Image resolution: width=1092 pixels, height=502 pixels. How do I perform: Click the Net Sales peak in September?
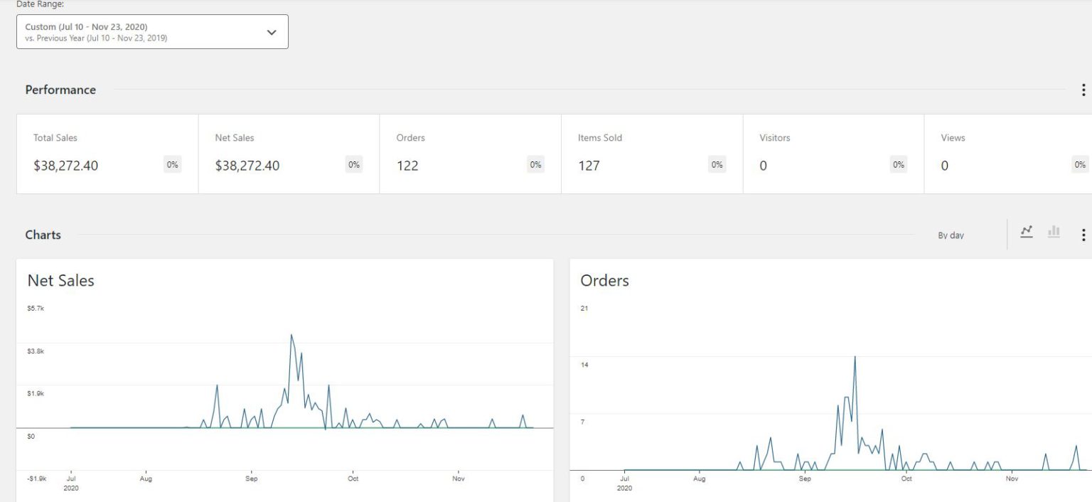coord(291,335)
